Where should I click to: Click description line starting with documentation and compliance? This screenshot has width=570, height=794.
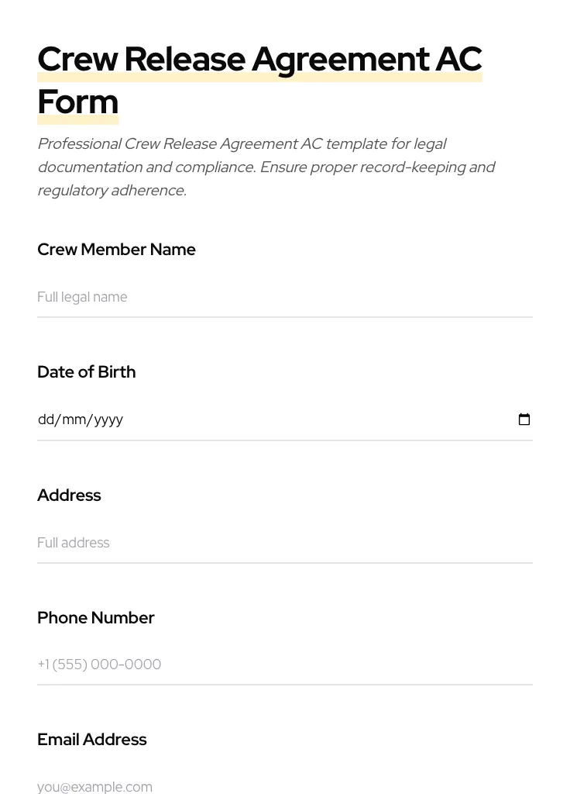[x=266, y=167]
